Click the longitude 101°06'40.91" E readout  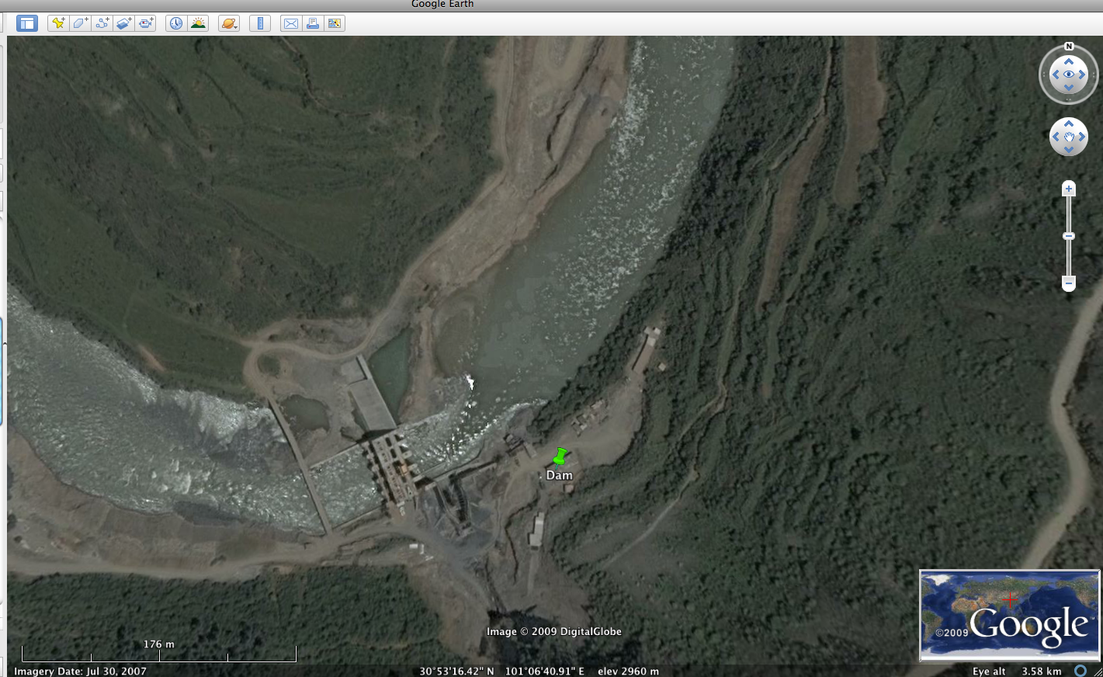tap(544, 671)
